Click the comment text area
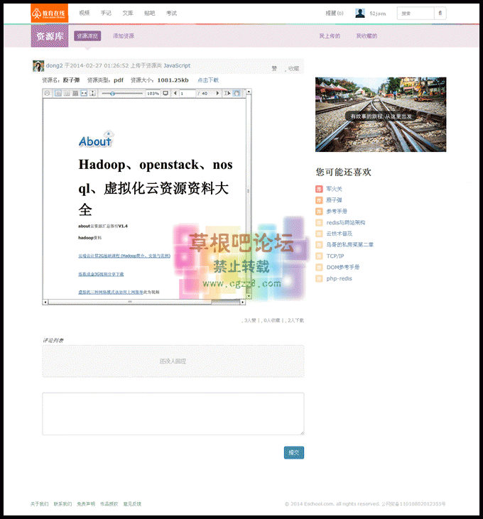Viewport: 483px width, 519px height. tap(173, 414)
